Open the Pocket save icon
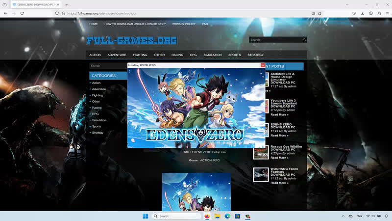The image size is (392, 221). (x=354, y=13)
